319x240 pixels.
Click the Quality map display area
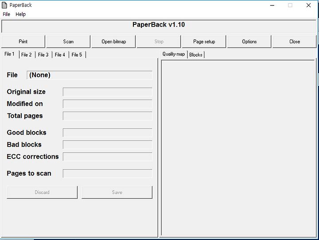(x=238, y=148)
